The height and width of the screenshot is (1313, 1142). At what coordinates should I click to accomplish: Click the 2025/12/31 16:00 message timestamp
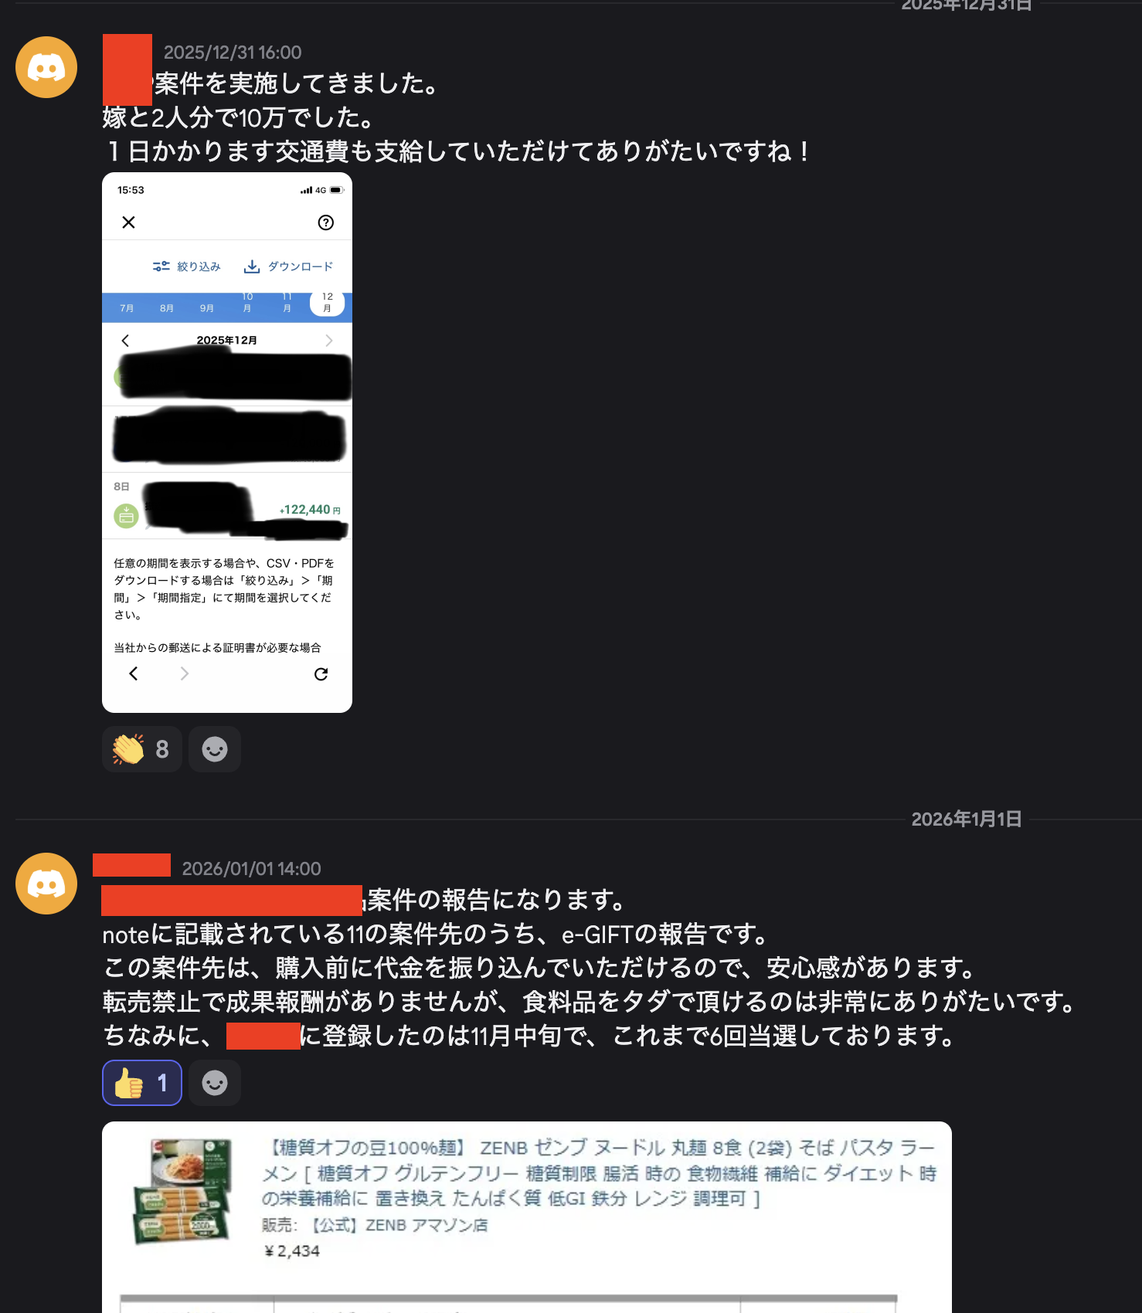233,53
